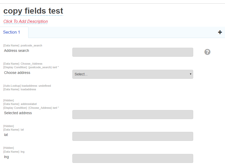The height and width of the screenshot is (166, 225).
Task: Add a new section with the plus icon
Action: coord(220,32)
